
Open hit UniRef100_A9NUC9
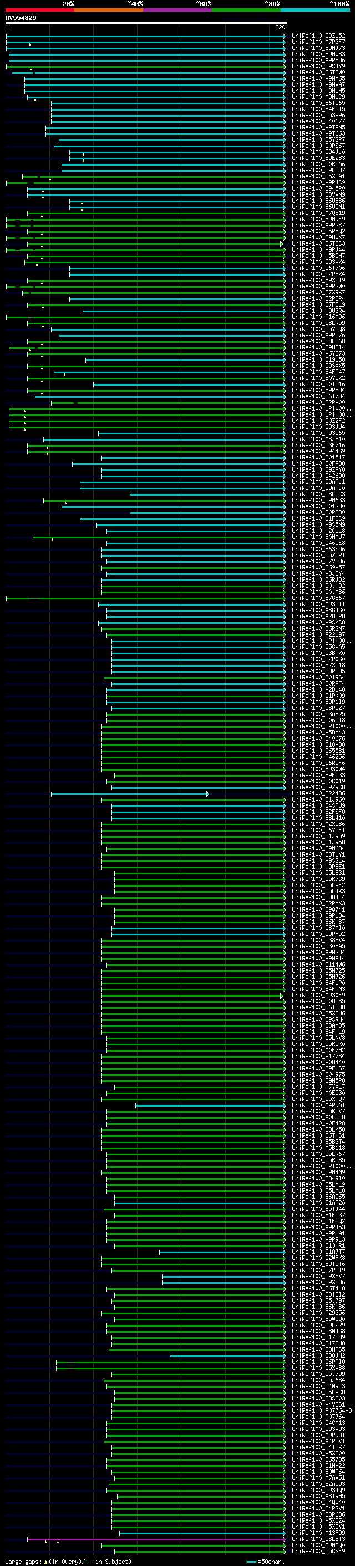[318, 97]
